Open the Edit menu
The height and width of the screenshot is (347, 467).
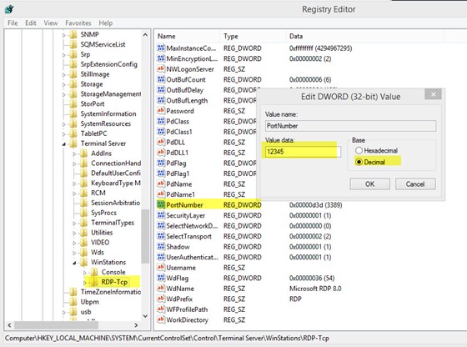(31, 23)
